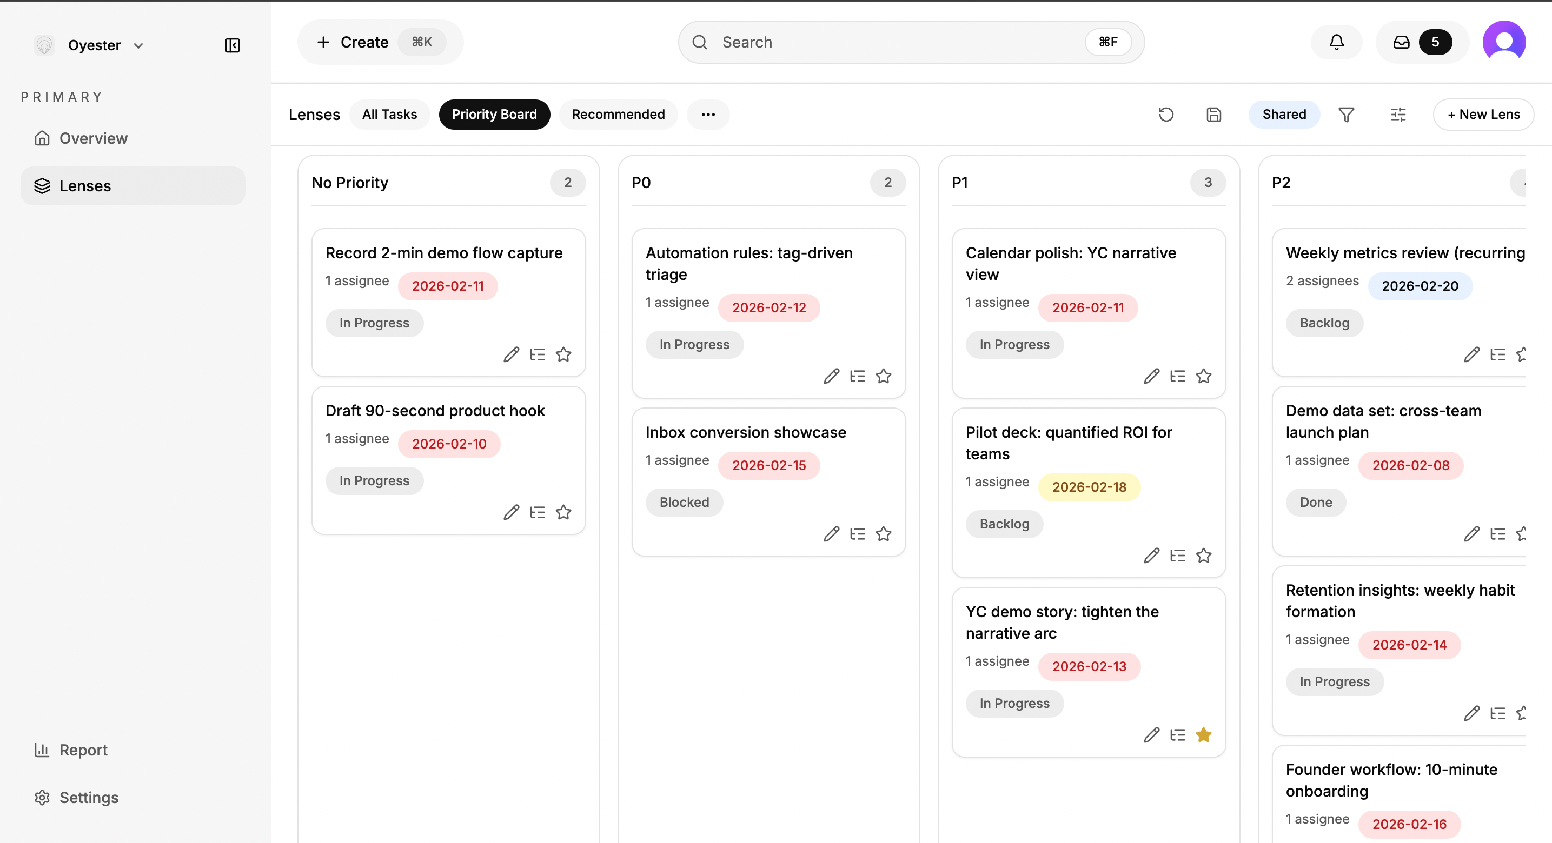Image resolution: width=1552 pixels, height=843 pixels.
Task: Switch to the Recommended lens
Action: click(x=618, y=115)
